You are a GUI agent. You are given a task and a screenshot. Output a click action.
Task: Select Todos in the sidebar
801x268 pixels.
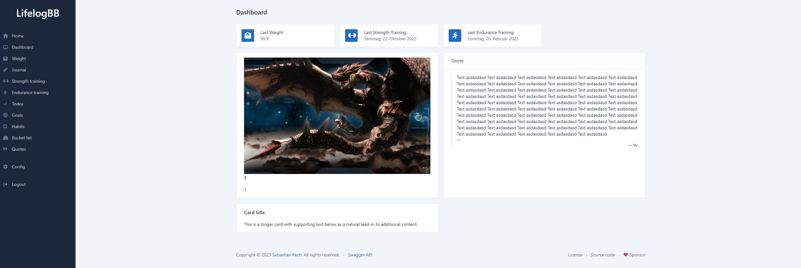(38, 104)
